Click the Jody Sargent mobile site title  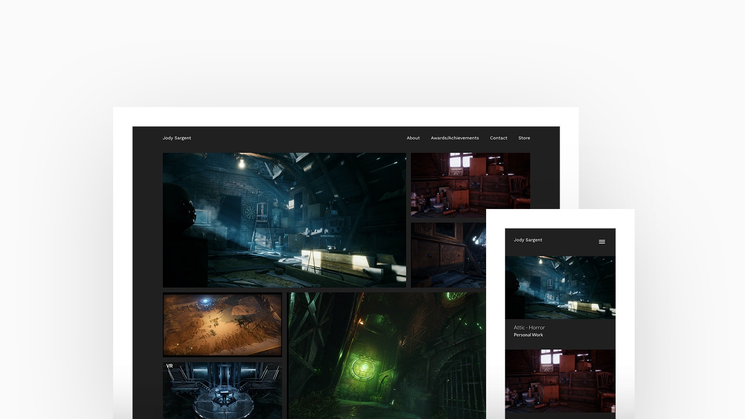click(528, 240)
